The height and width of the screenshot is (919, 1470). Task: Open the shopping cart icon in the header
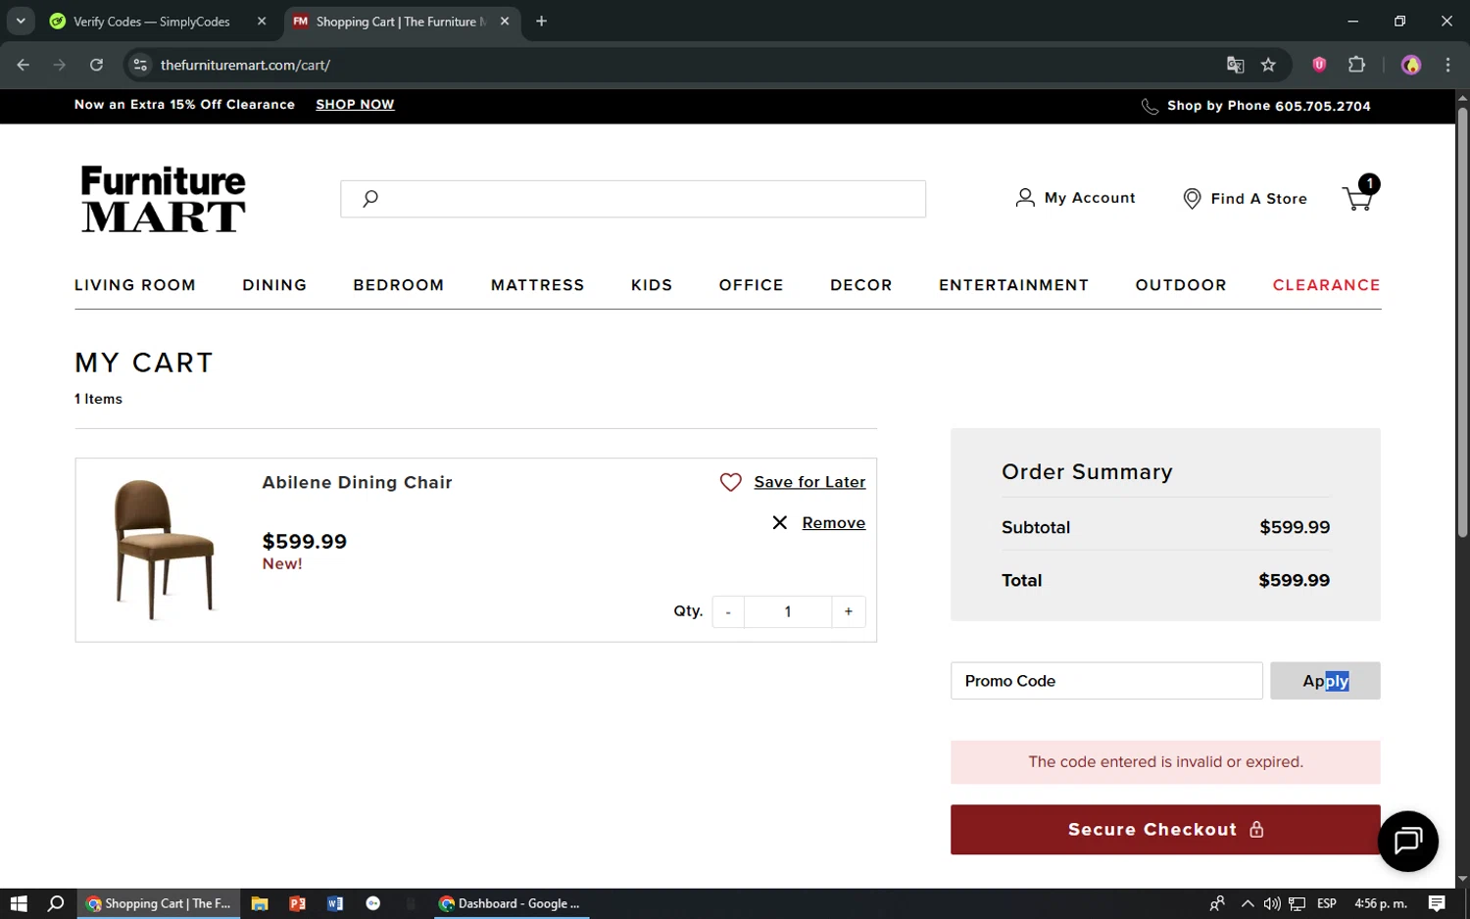click(x=1359, y=195)
